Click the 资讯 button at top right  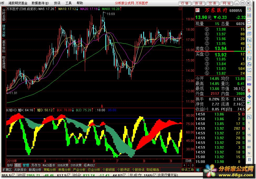pyautogui.click(x=198, y=3)
